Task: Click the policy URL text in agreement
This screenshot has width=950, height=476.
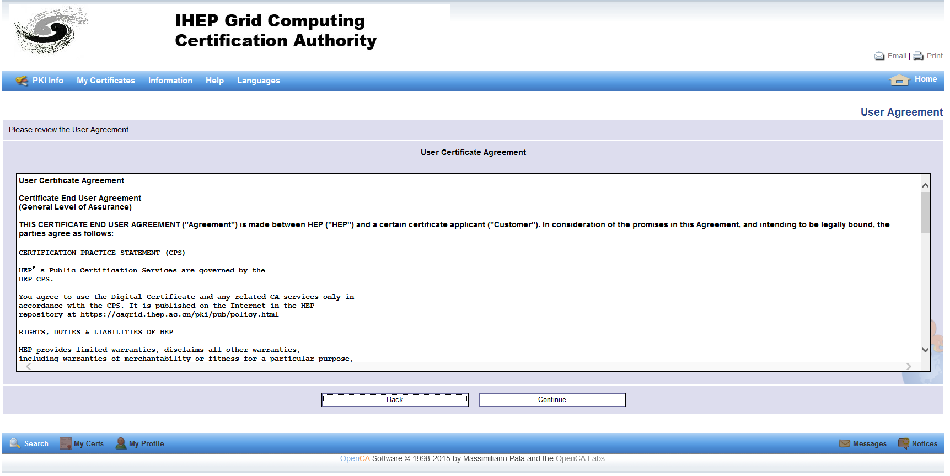Action: click(180, 314)
